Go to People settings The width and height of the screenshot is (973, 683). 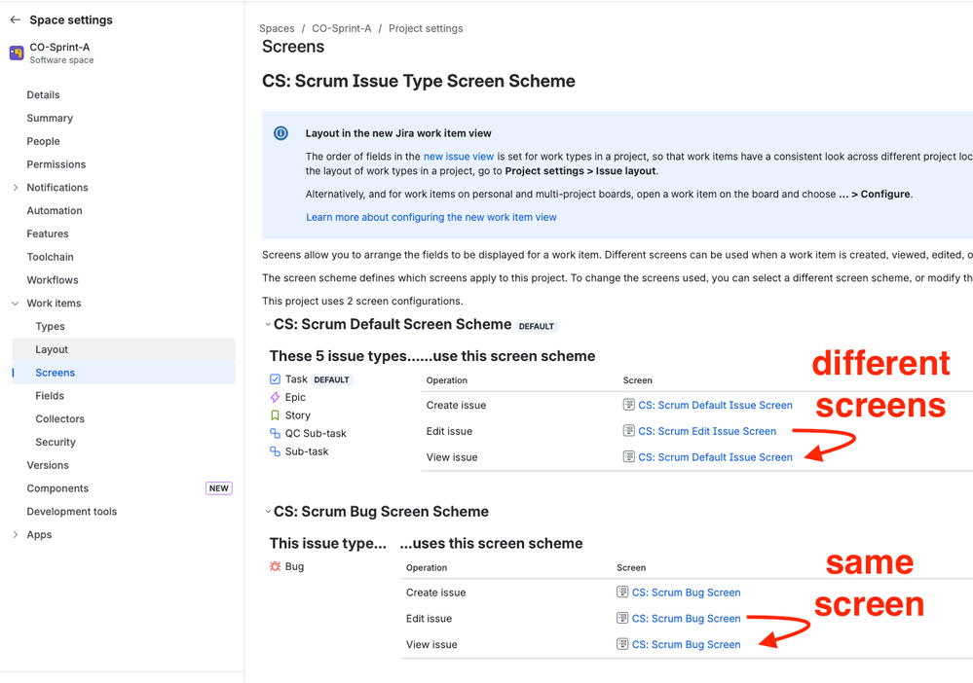(44, 141)
